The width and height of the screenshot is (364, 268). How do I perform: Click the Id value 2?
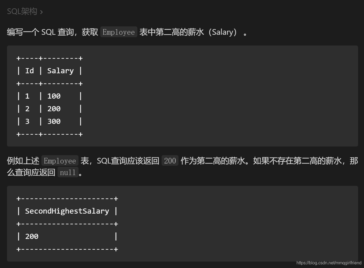coord(27,109)
